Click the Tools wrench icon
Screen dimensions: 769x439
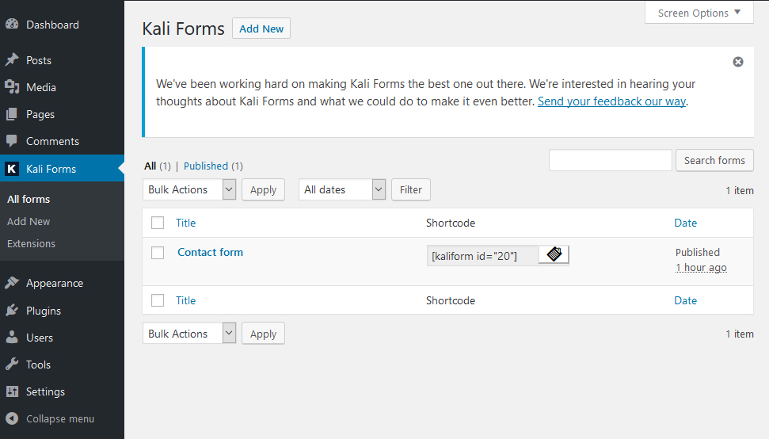[x=12, y=365]
